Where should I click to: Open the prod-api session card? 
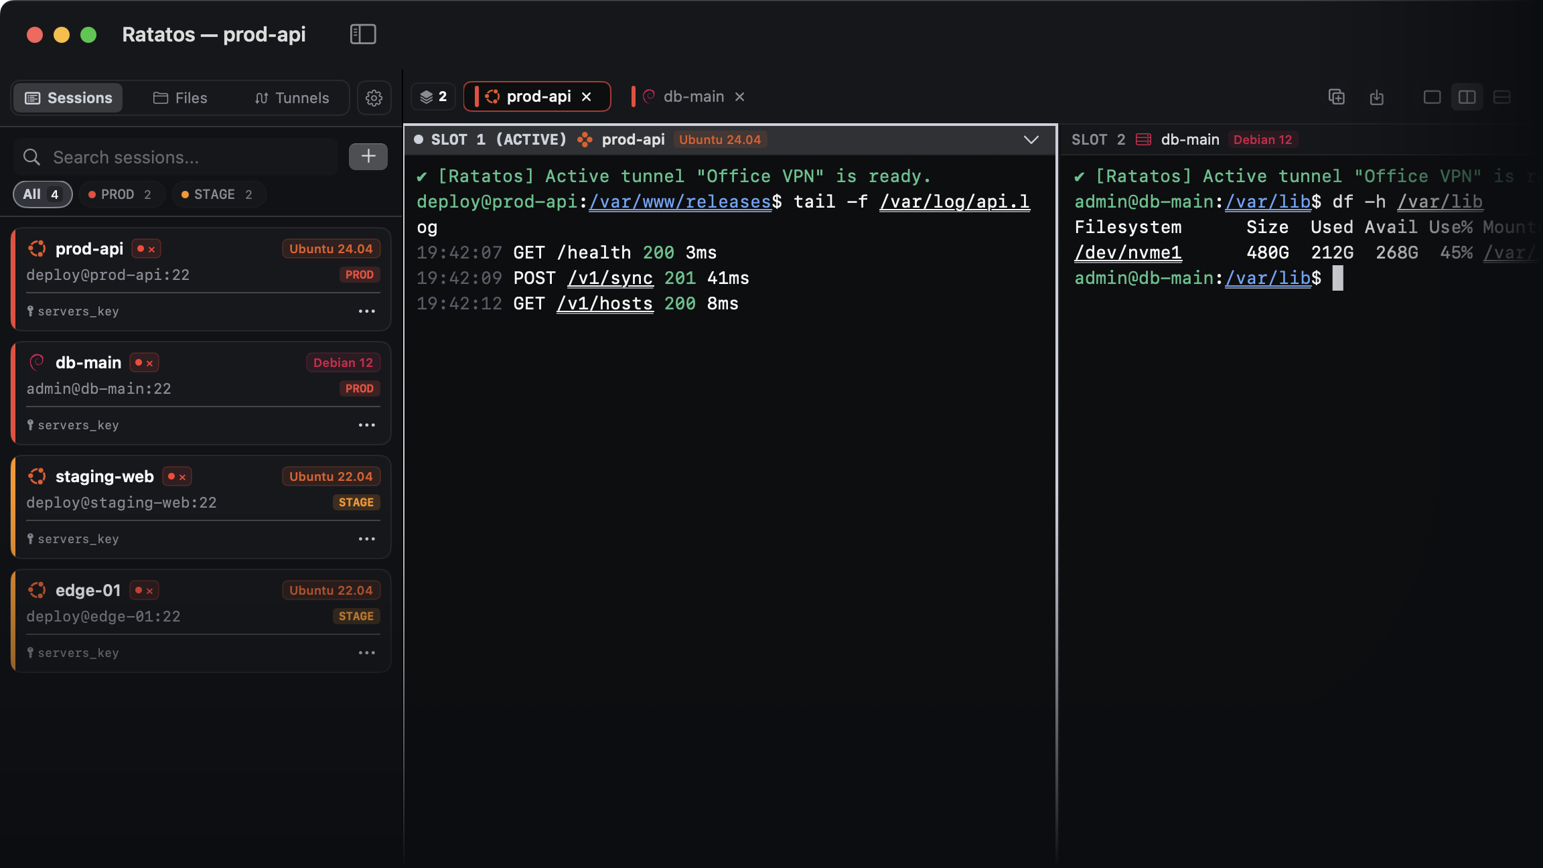coord(201,279)
